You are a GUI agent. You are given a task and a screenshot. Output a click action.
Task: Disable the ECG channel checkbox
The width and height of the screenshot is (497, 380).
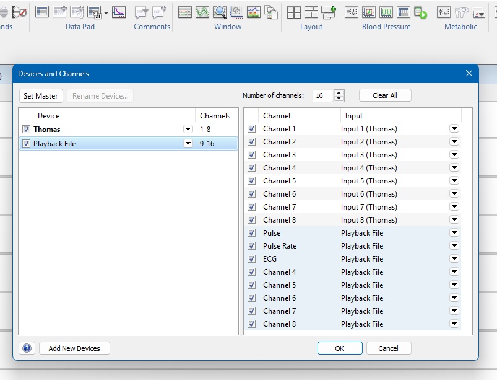coord(252,259)
